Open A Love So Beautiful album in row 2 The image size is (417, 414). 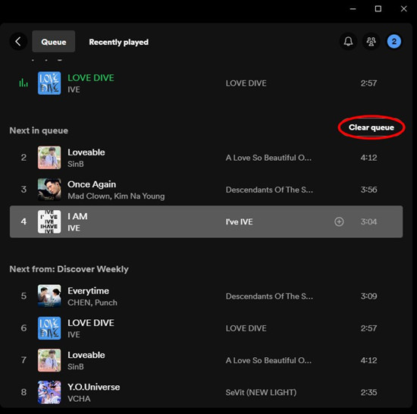pyautogui.click(x=268, y=158)
